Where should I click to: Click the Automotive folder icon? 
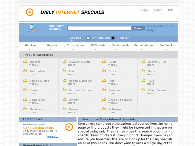[25, 71]
